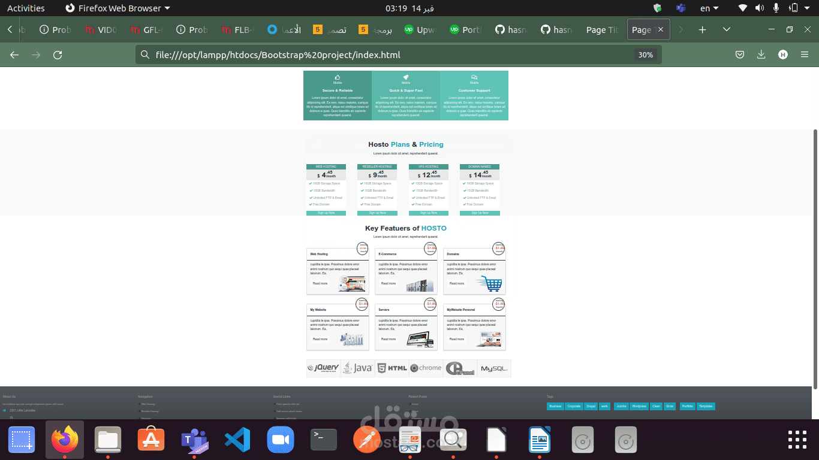The image size is (819, 460).
Task: Open the Activities overview
Action: (x=26, y=8)
